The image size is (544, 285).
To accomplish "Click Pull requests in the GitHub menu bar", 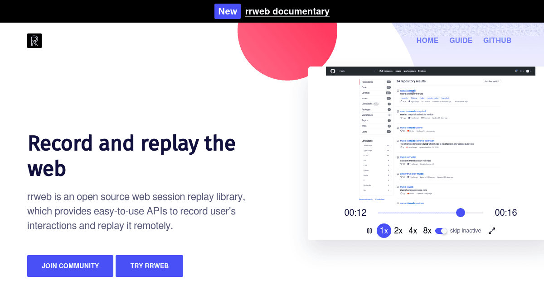I will (386, 71).
